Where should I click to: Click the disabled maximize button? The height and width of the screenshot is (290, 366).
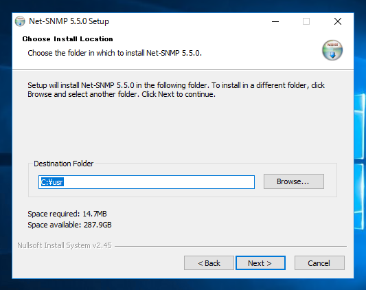306,21
